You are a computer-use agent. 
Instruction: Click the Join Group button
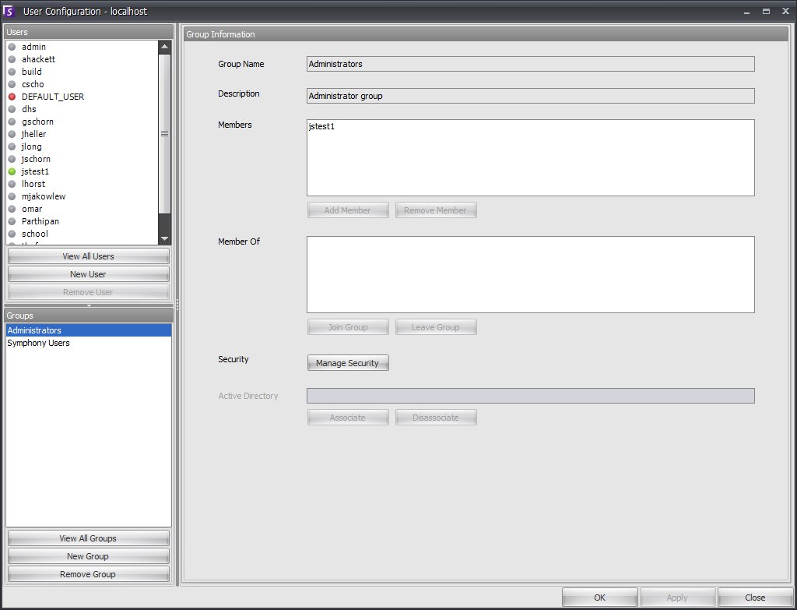(x=348, y=327)
